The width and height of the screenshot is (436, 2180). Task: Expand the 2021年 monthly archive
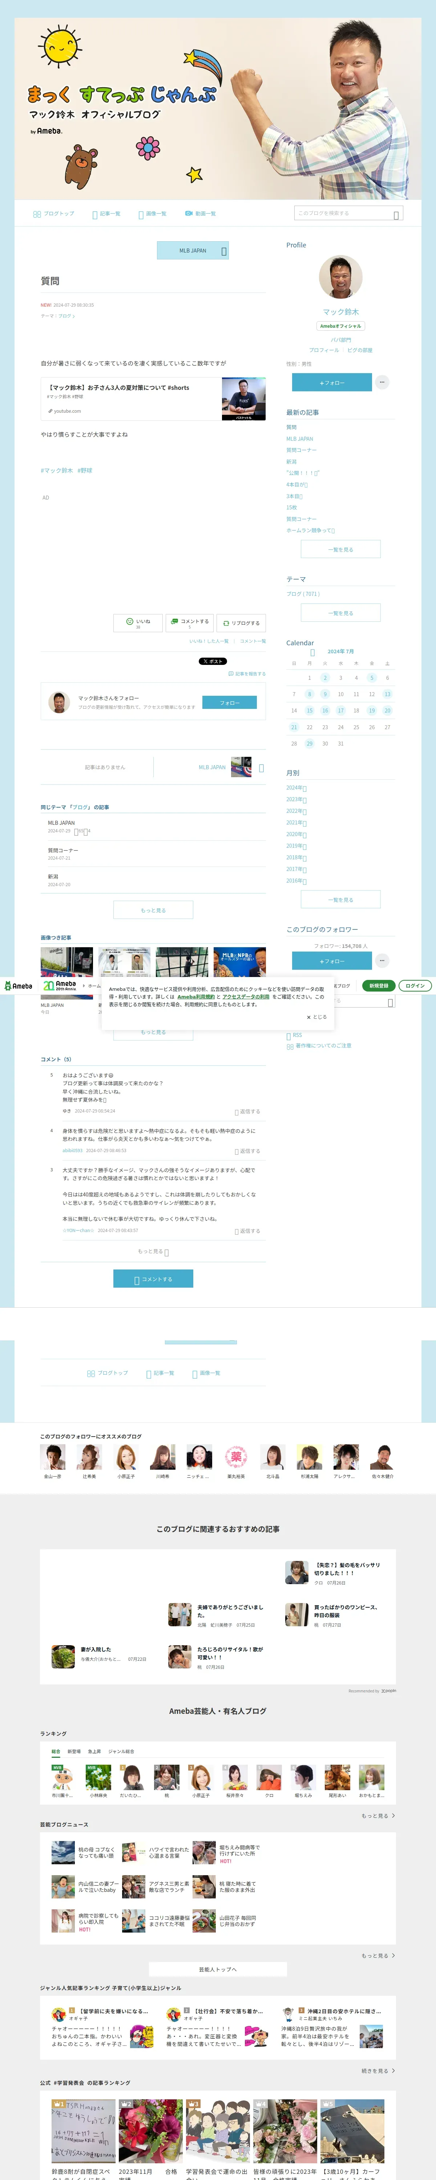(296, 823)
